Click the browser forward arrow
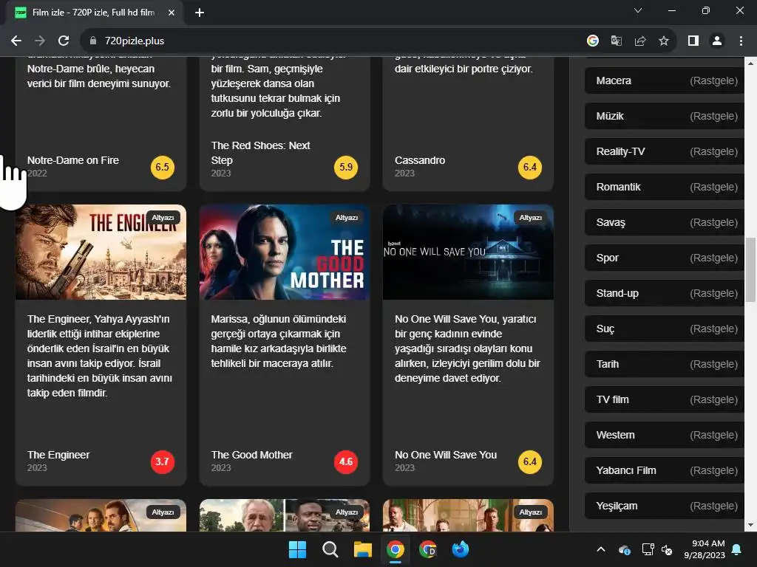 click(40, 41)
